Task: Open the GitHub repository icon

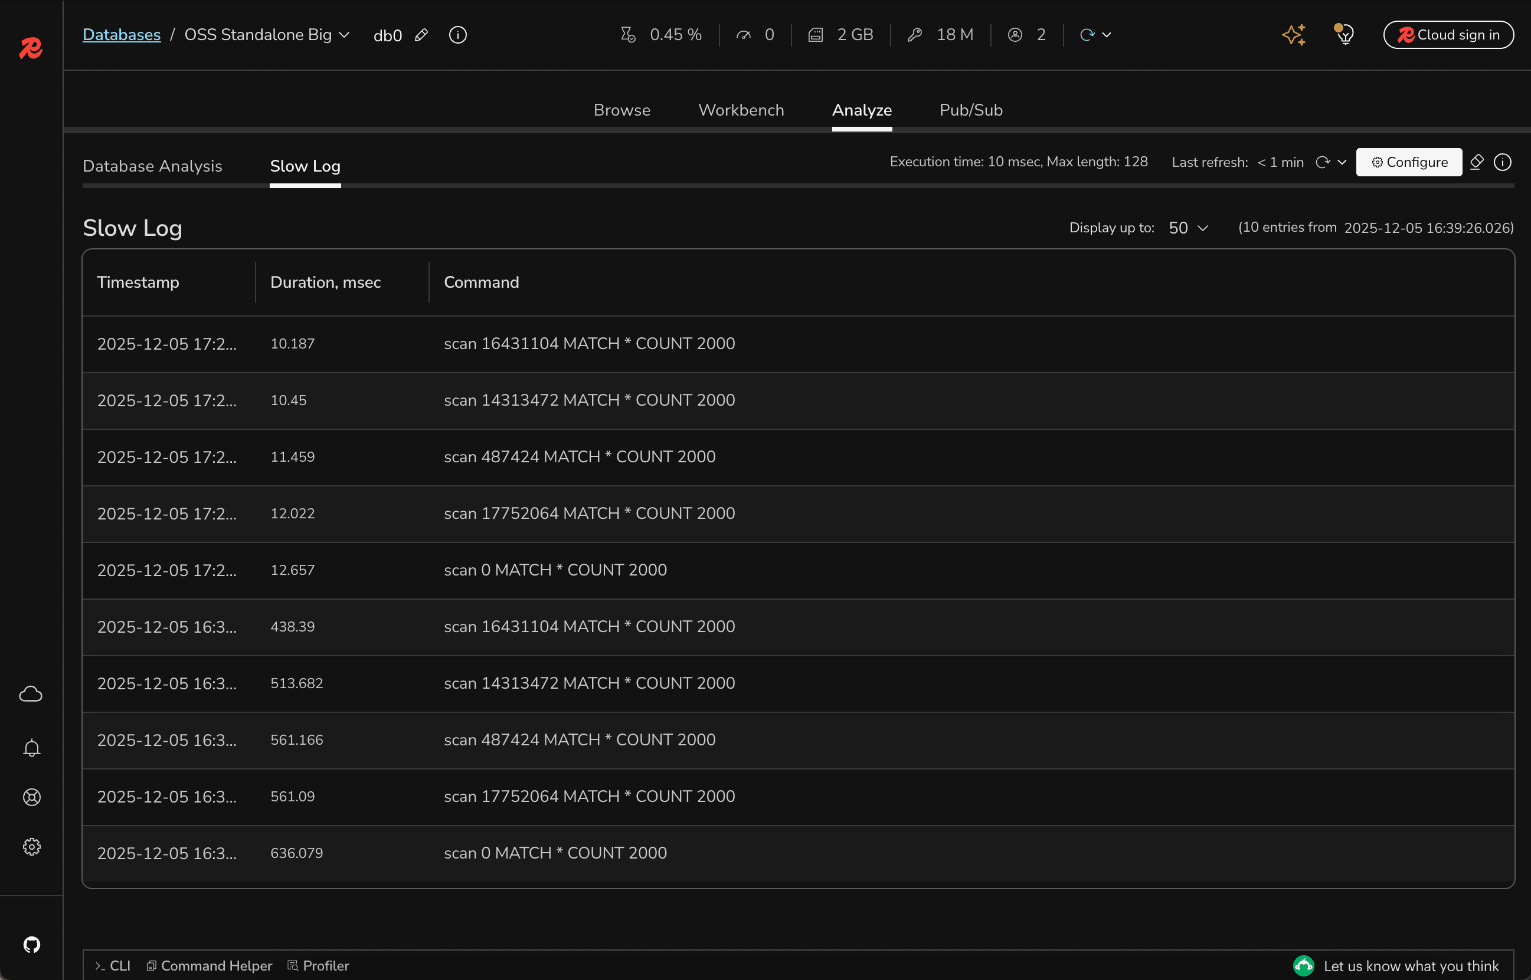Action: (x=31, y=945)
